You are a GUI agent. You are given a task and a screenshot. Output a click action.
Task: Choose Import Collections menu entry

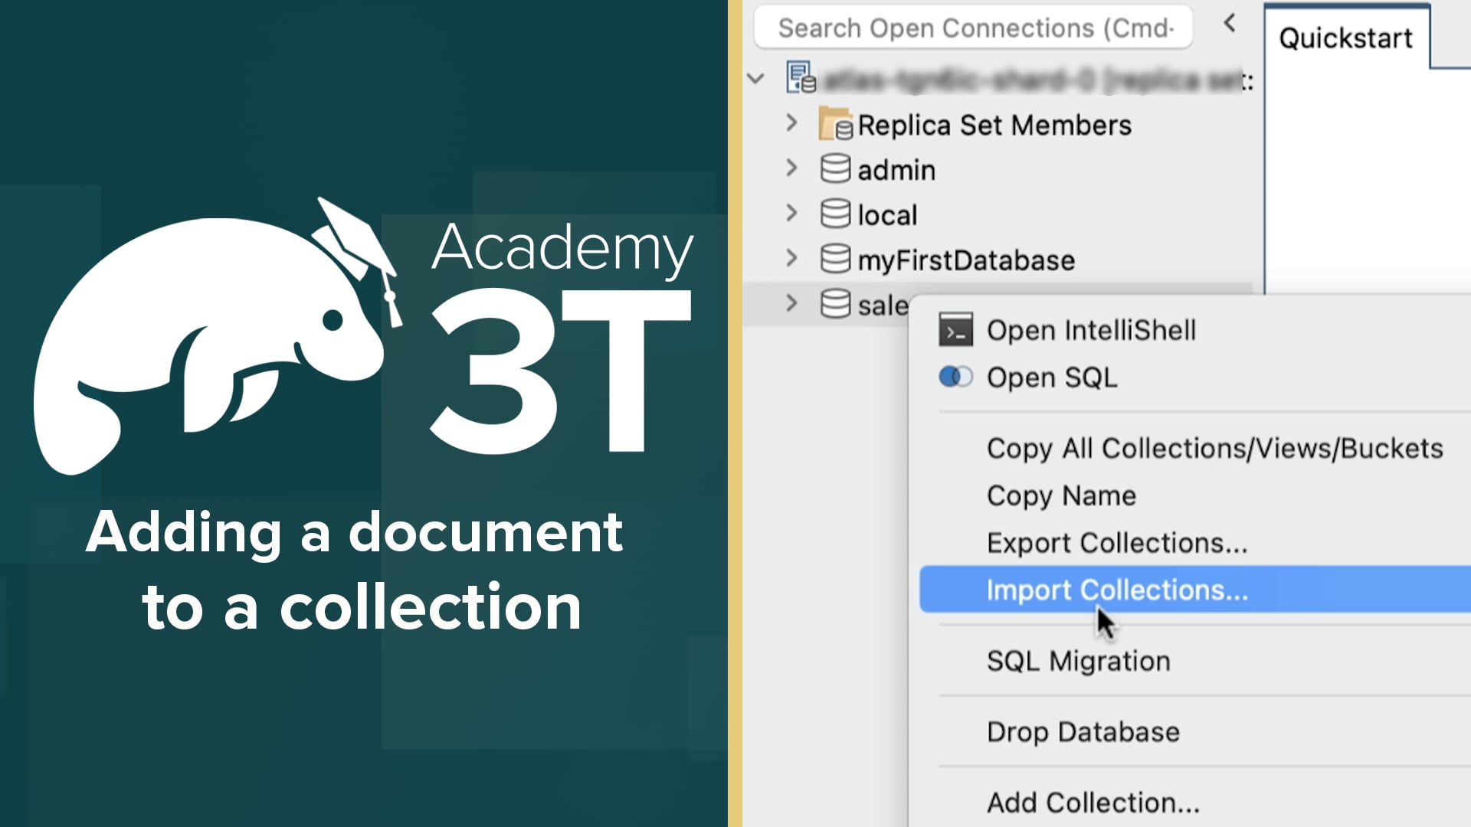[1195, 590]
